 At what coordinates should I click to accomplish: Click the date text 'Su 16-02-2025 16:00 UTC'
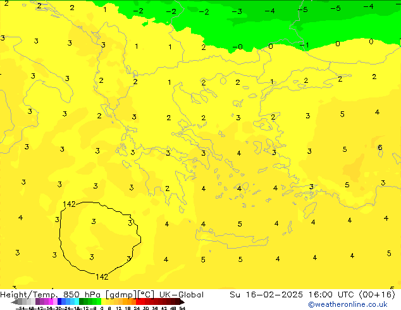293,295
